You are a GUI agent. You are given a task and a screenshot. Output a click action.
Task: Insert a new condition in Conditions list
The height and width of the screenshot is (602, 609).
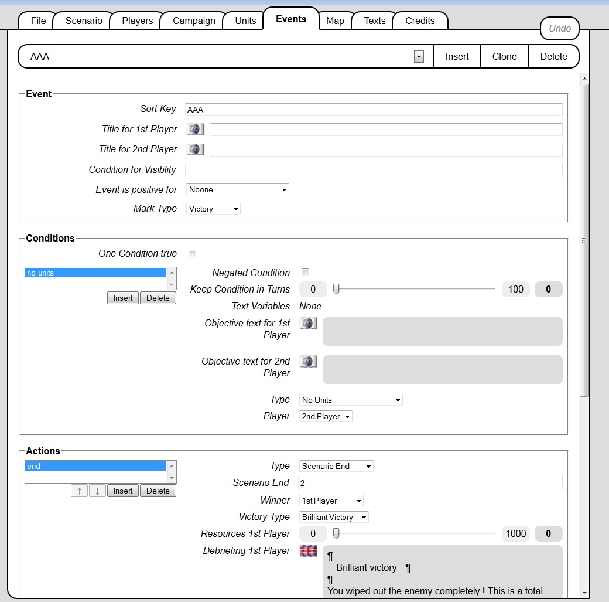point(123,298)
